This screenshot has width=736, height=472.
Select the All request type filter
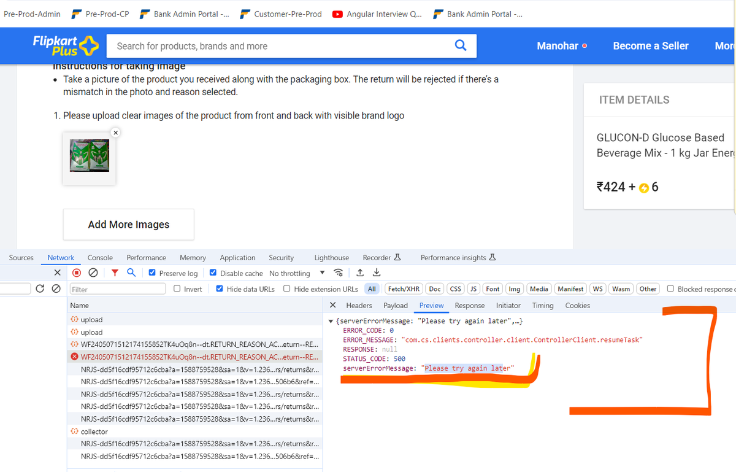(372, 288)
